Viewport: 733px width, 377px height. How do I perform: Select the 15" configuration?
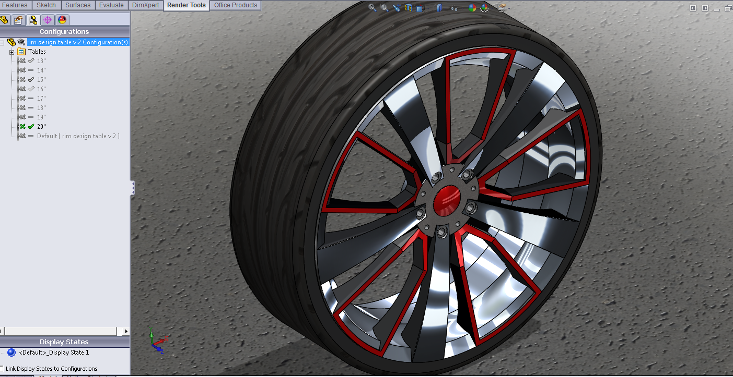point(41,80)
